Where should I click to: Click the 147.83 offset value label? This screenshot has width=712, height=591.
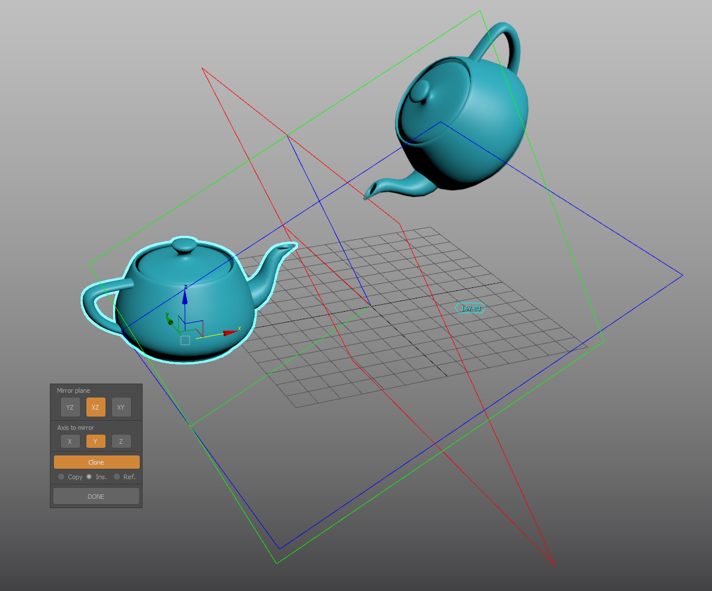[471, 308]
